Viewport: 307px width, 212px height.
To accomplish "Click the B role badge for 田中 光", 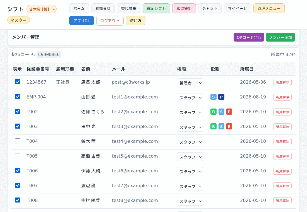I will pyautogui.click(x=214, y=126).
